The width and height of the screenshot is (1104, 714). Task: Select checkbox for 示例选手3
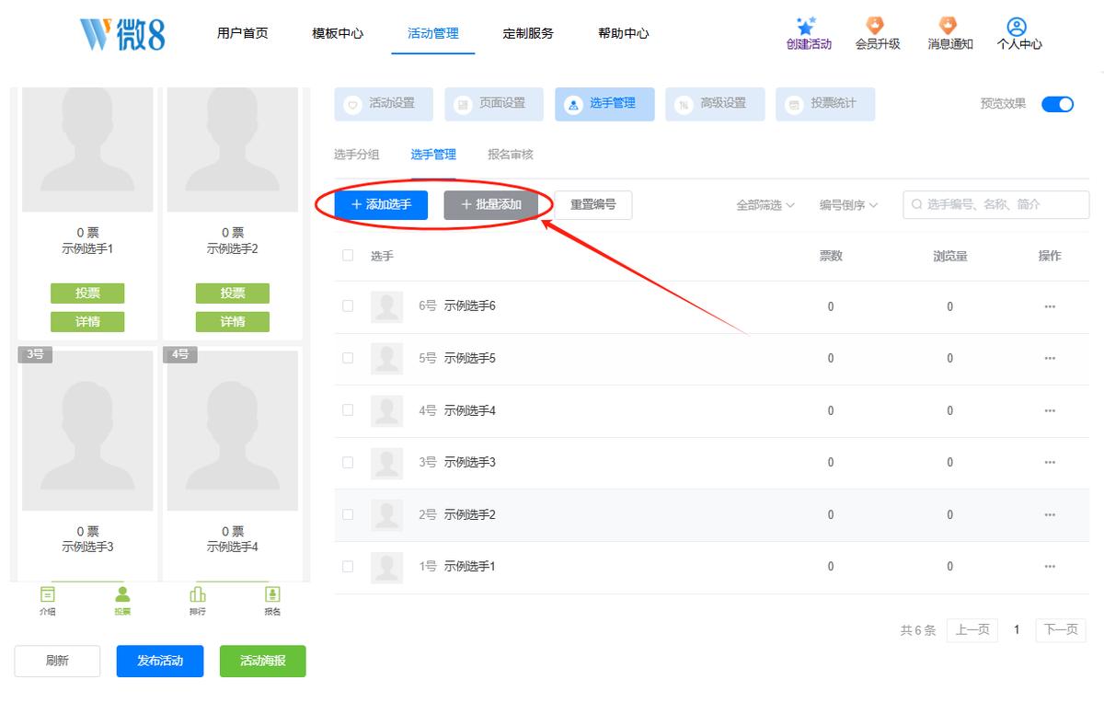[348, 463]
